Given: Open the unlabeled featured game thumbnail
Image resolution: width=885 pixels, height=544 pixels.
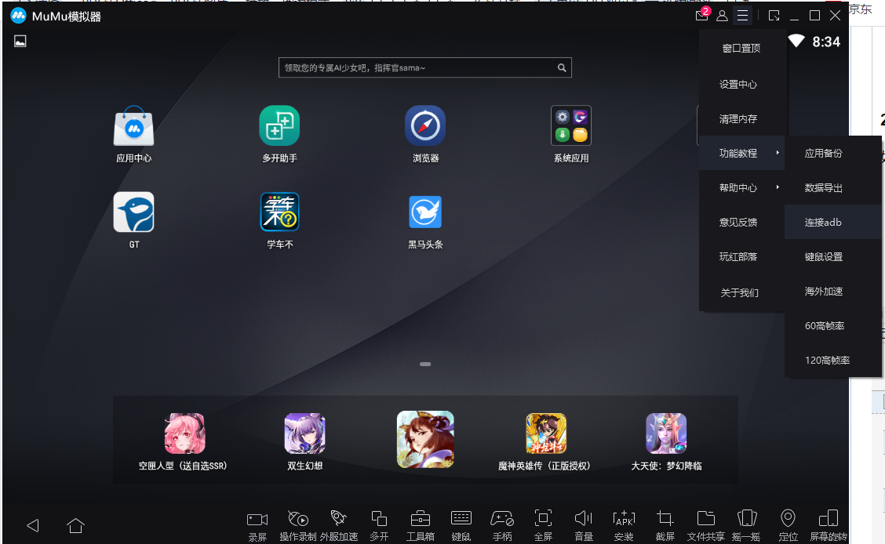Looking at the screenshot, I should pos(425,439).
